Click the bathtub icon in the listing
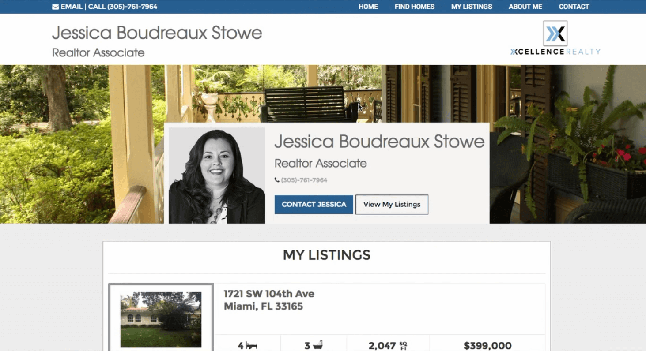646x351 pixels. pos(318,345)
